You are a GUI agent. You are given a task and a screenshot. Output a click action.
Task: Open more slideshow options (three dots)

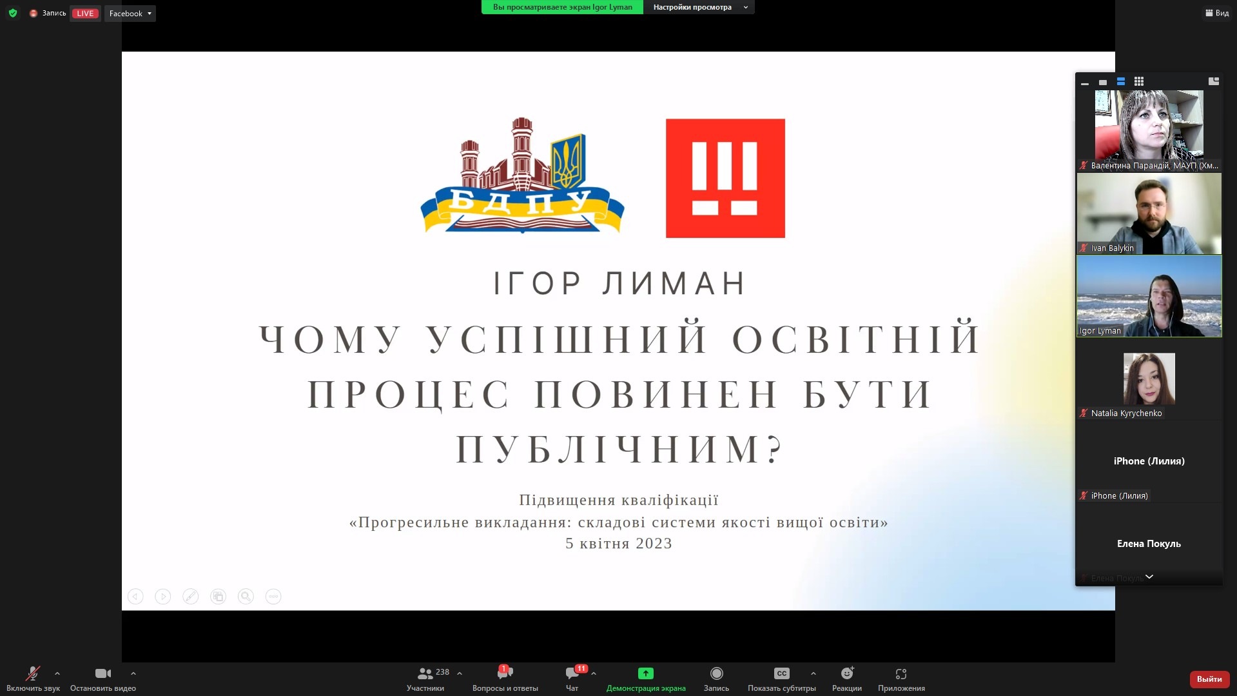click(x=273, y=597)
